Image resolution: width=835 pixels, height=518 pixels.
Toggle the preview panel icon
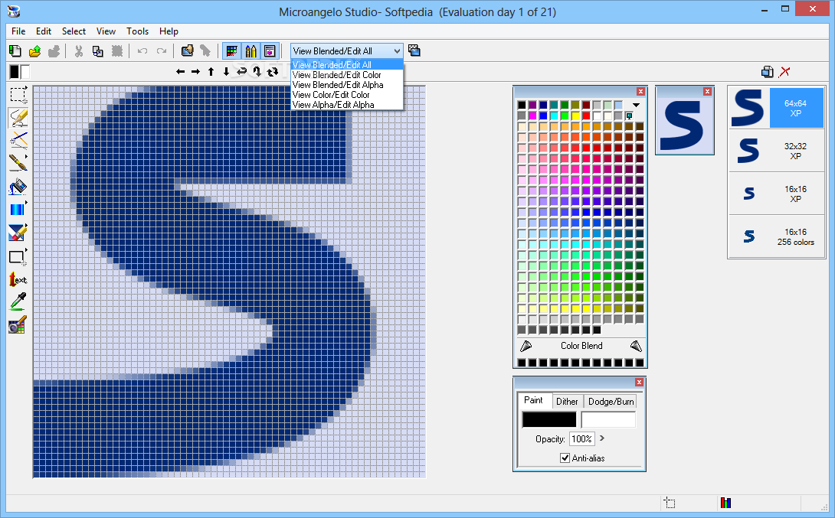tap(270, 51)
